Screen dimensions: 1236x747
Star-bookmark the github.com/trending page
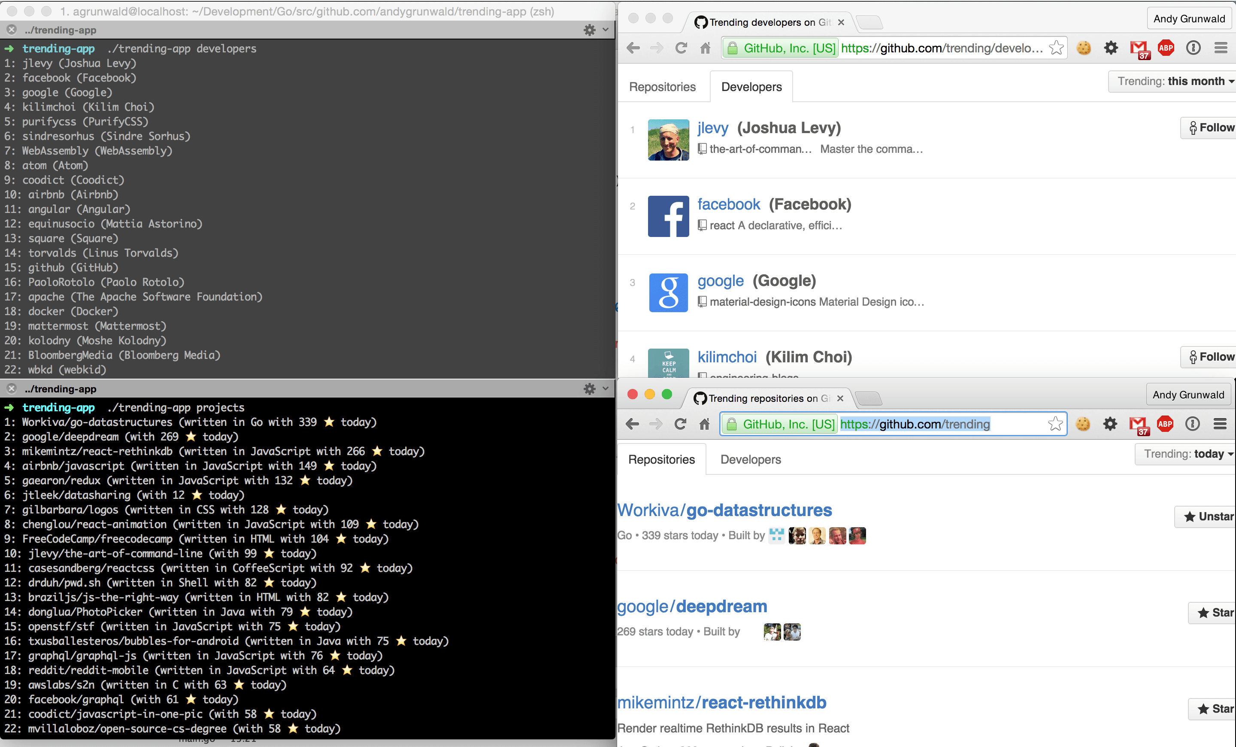point(1055,424)
